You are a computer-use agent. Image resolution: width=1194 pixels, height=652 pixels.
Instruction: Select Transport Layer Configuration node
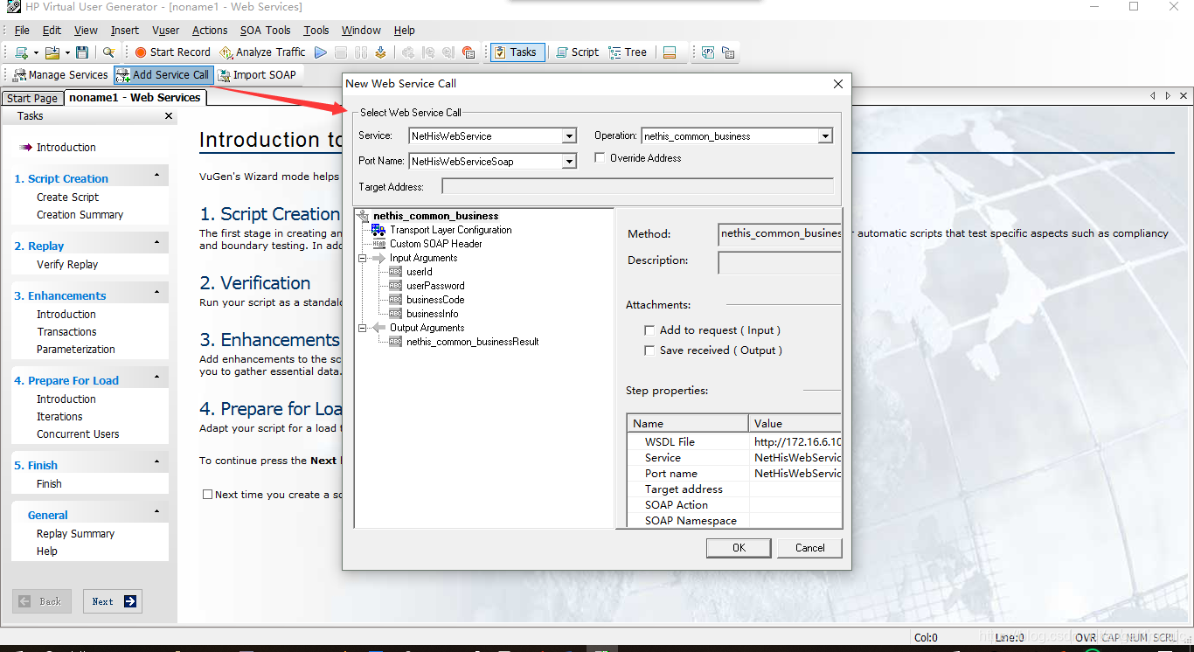pos(450,230)
